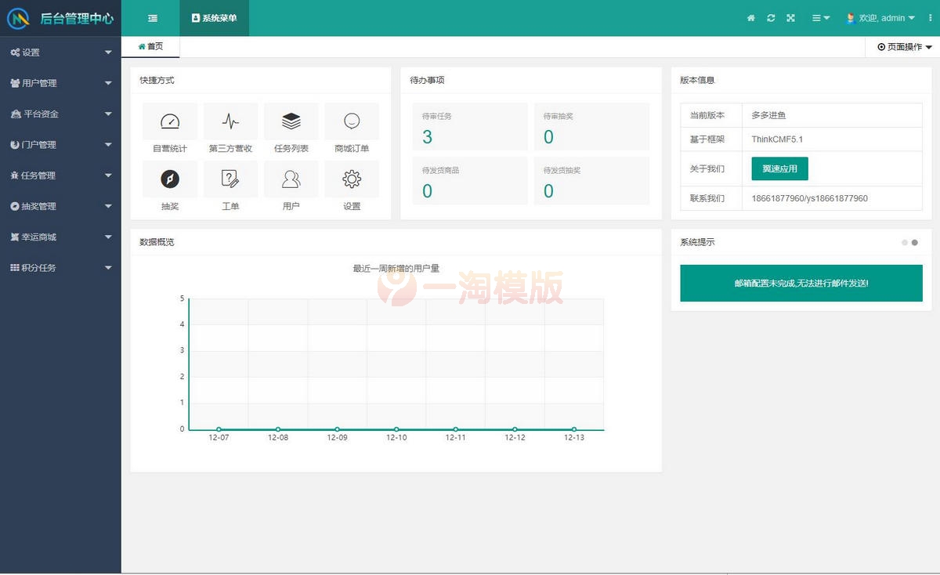Open the 自营统计 statistics shortcut icon
Viewport: 940px width, 575px height.
click(x=169, y=121)
